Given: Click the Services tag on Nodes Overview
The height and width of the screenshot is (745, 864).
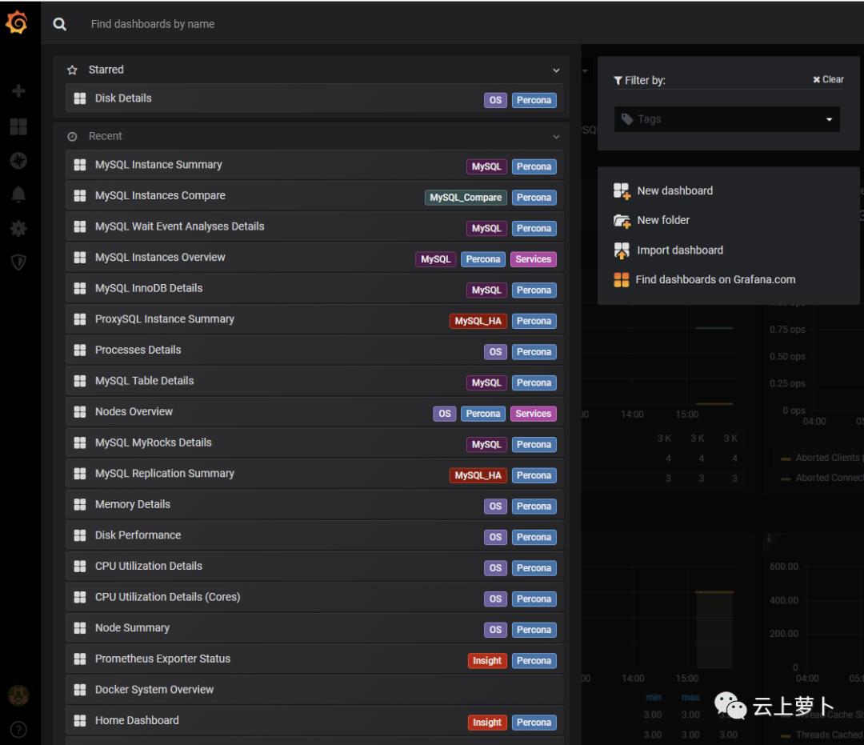Looking at the screenshot, I should point(533,414).
